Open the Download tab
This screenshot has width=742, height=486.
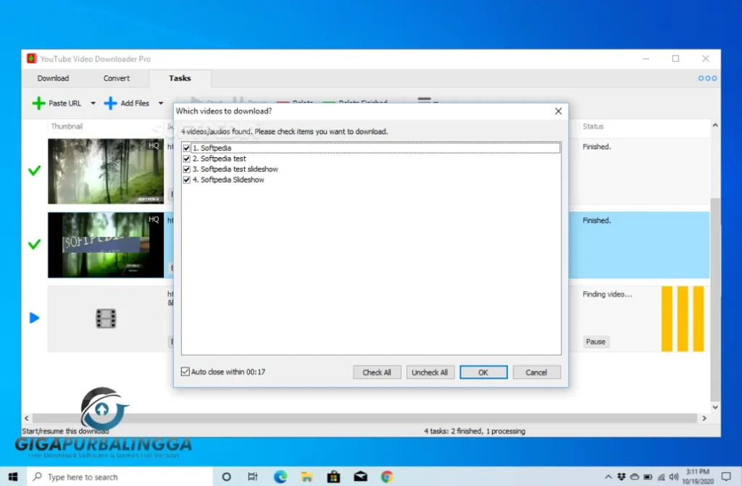[53, 77]
